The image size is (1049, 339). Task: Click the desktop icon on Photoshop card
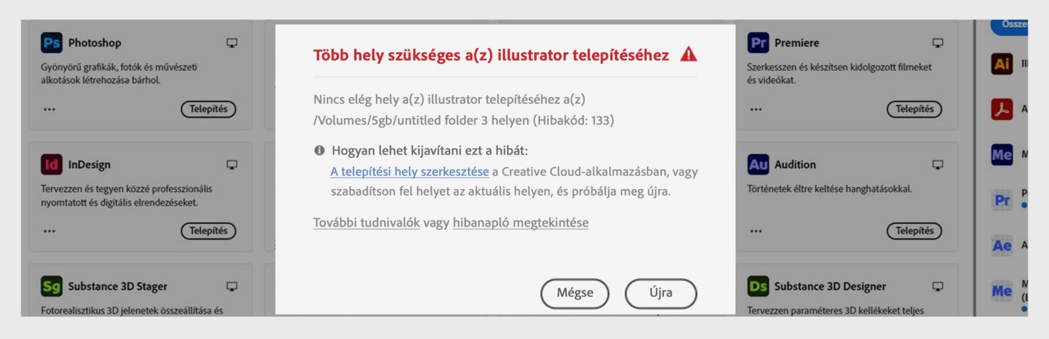(232, 43)
